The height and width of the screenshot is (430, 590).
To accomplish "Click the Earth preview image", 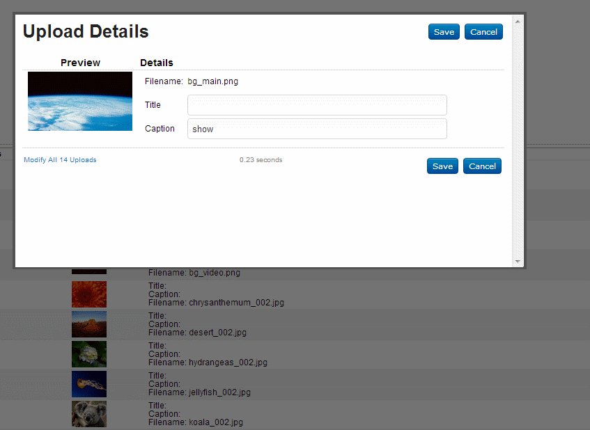I will tap(80, 101).
